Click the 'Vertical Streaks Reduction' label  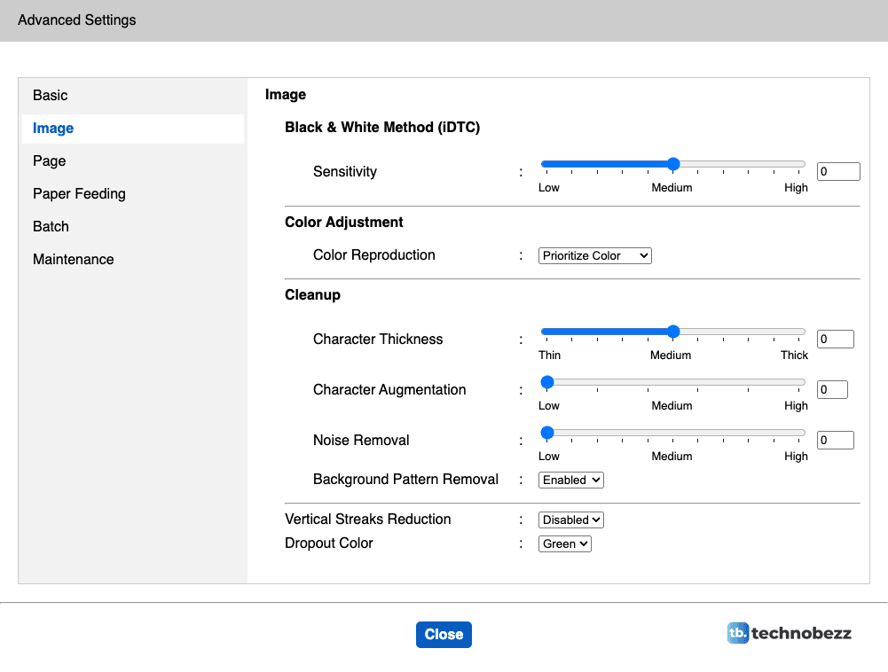click(x=368, y=520)
